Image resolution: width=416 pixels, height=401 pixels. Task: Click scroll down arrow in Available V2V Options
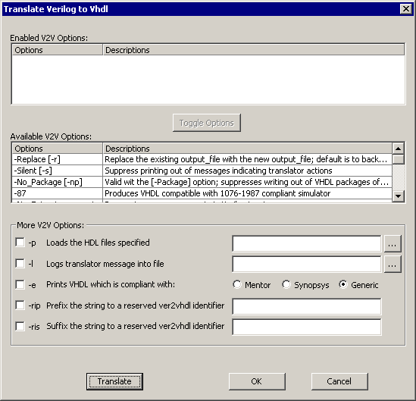(398, 196)
